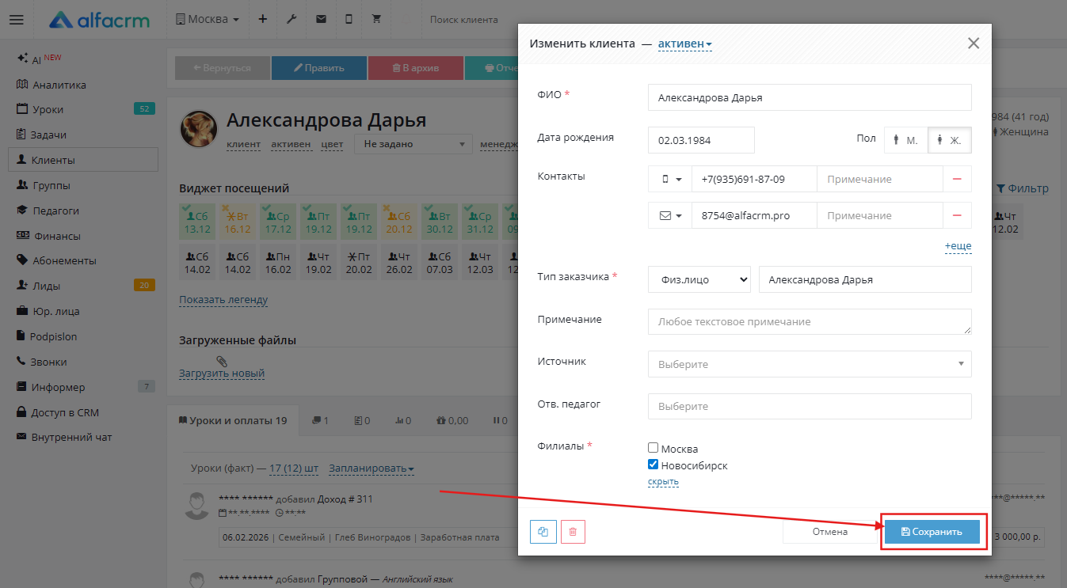Open the shopping cart icon
Viewport: 1067px width, 588px height.
[376, 20]
